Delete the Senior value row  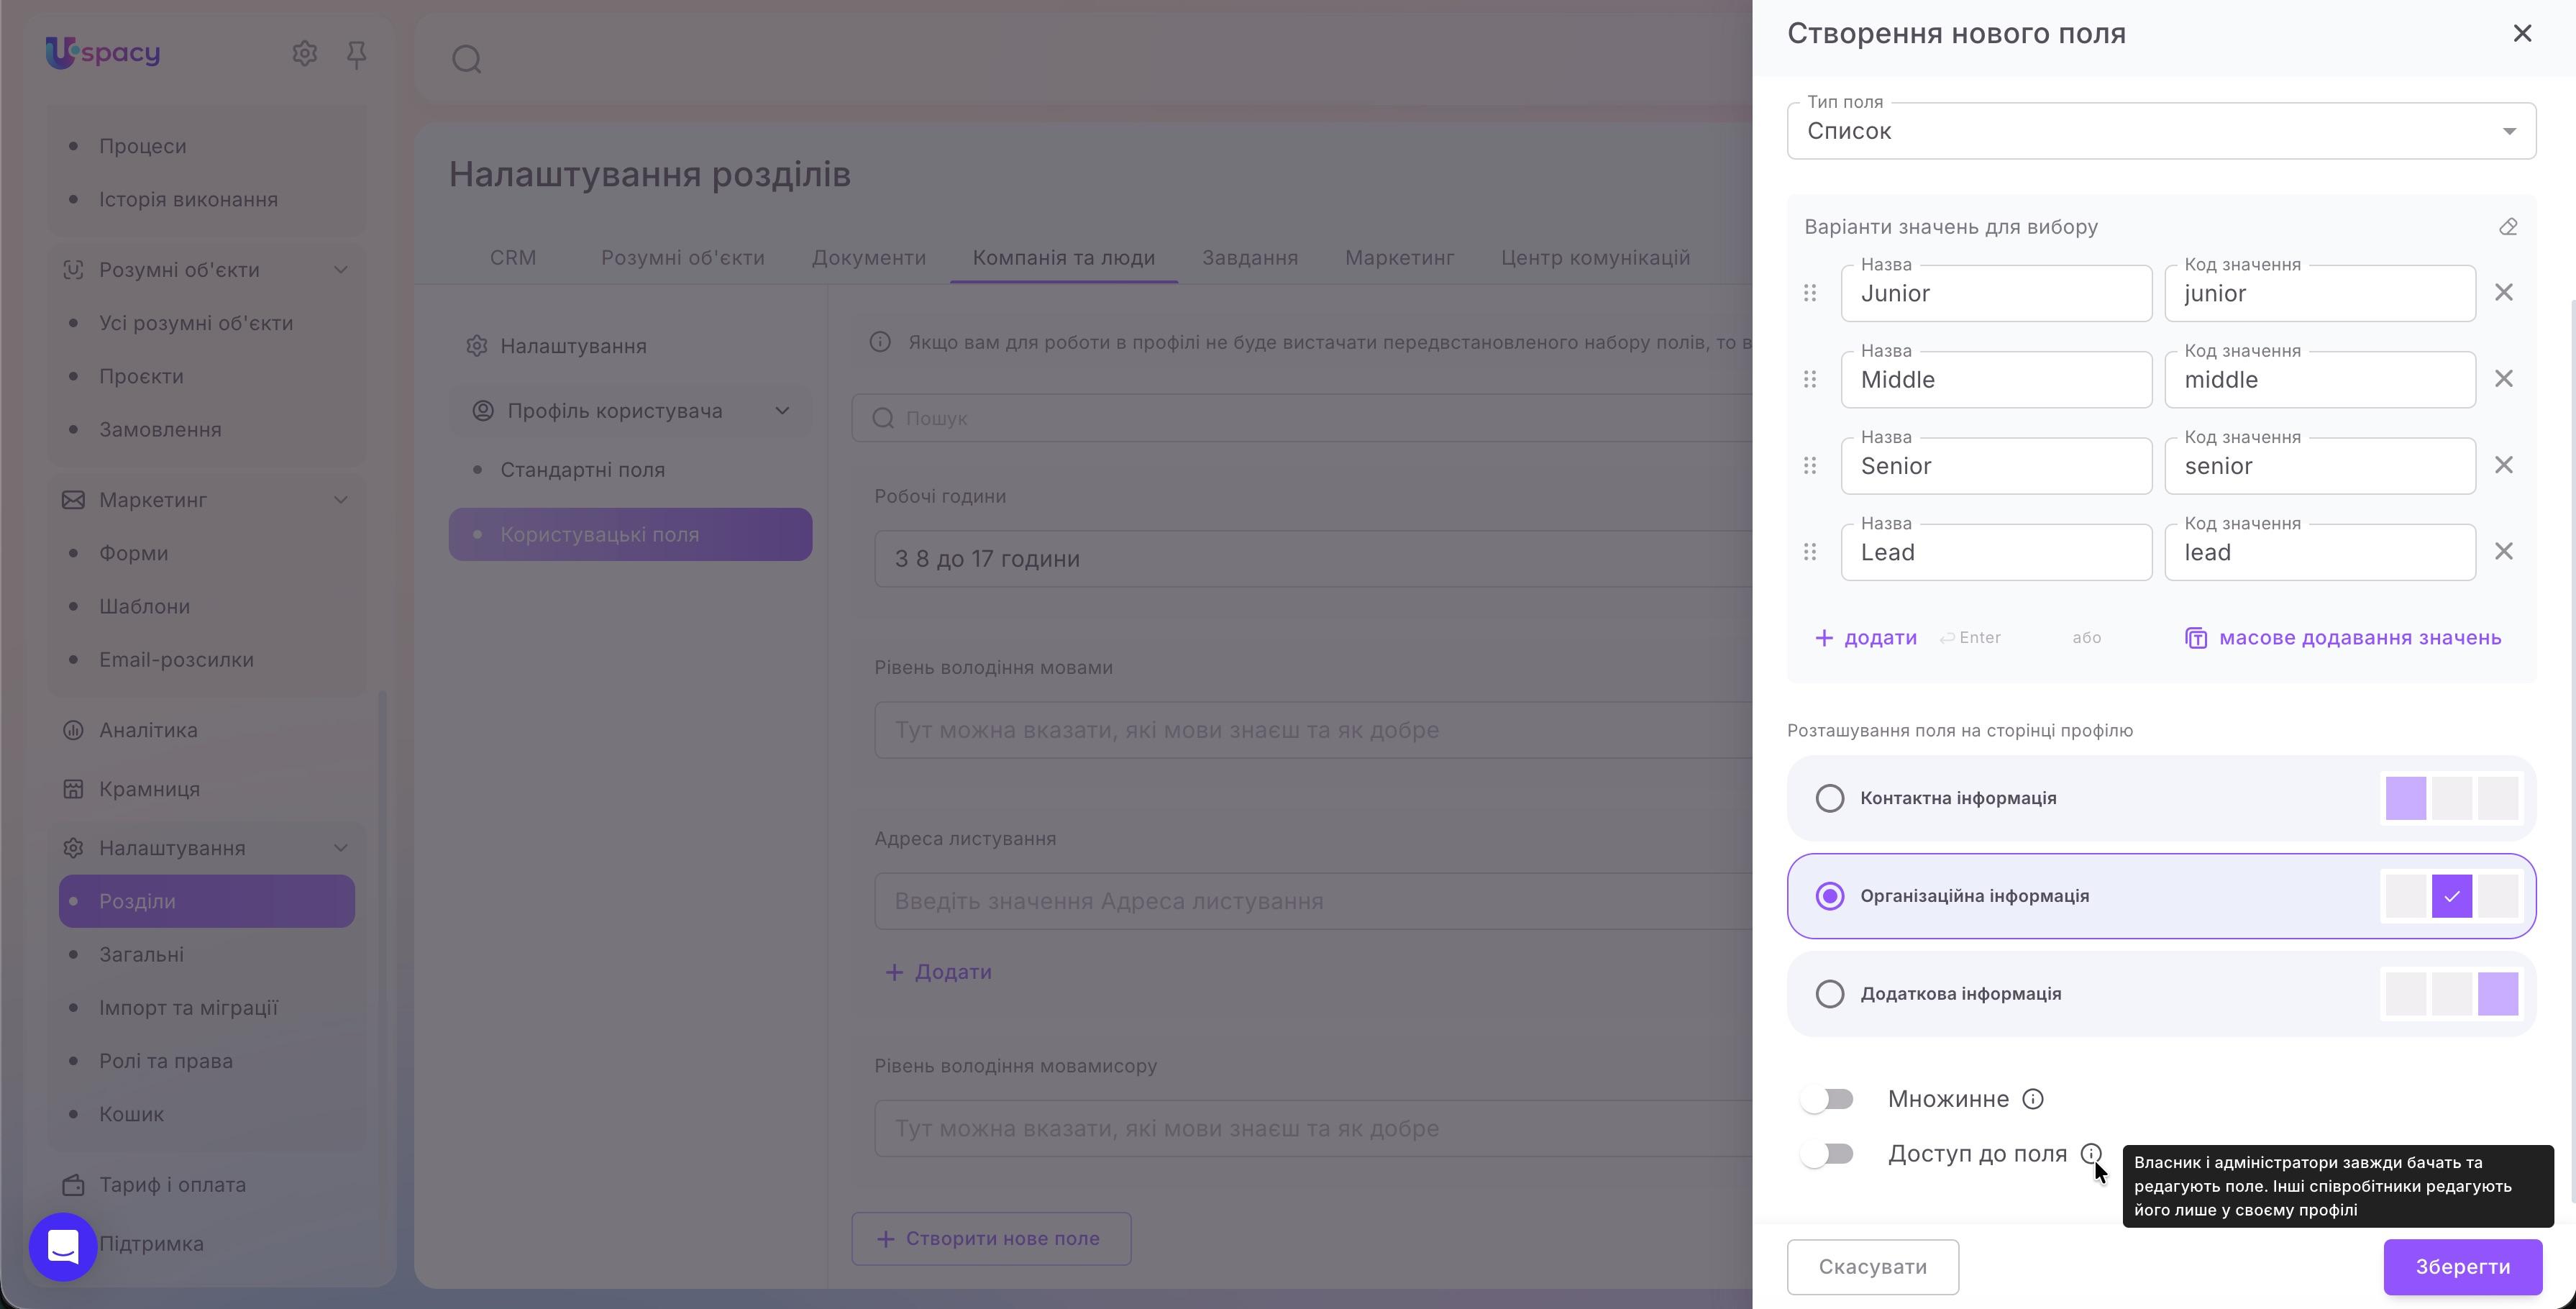[x=2504, y=465]
